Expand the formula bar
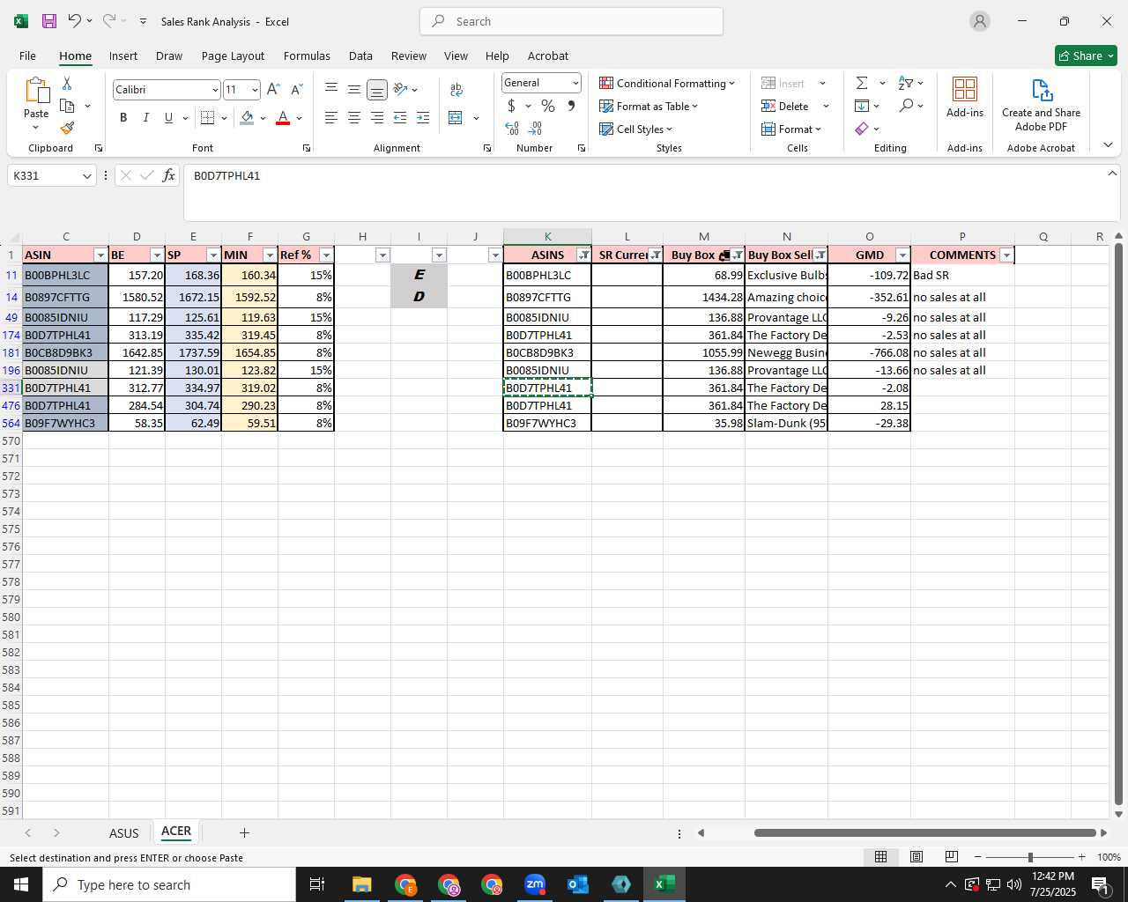Screen dimensions: 1128x902 pos(1112,174)
